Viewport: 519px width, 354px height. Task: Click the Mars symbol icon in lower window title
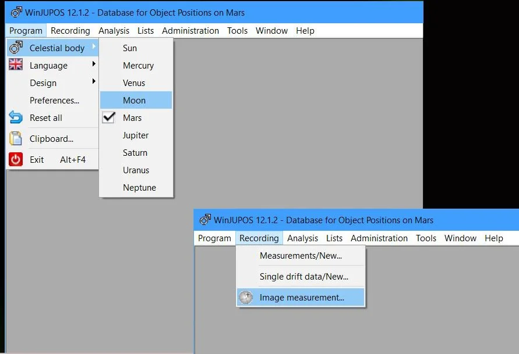(x=205, y=220)
